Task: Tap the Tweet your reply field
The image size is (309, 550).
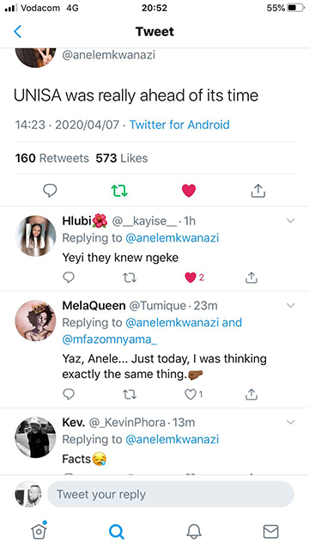Action: click(x=170, y=494)
